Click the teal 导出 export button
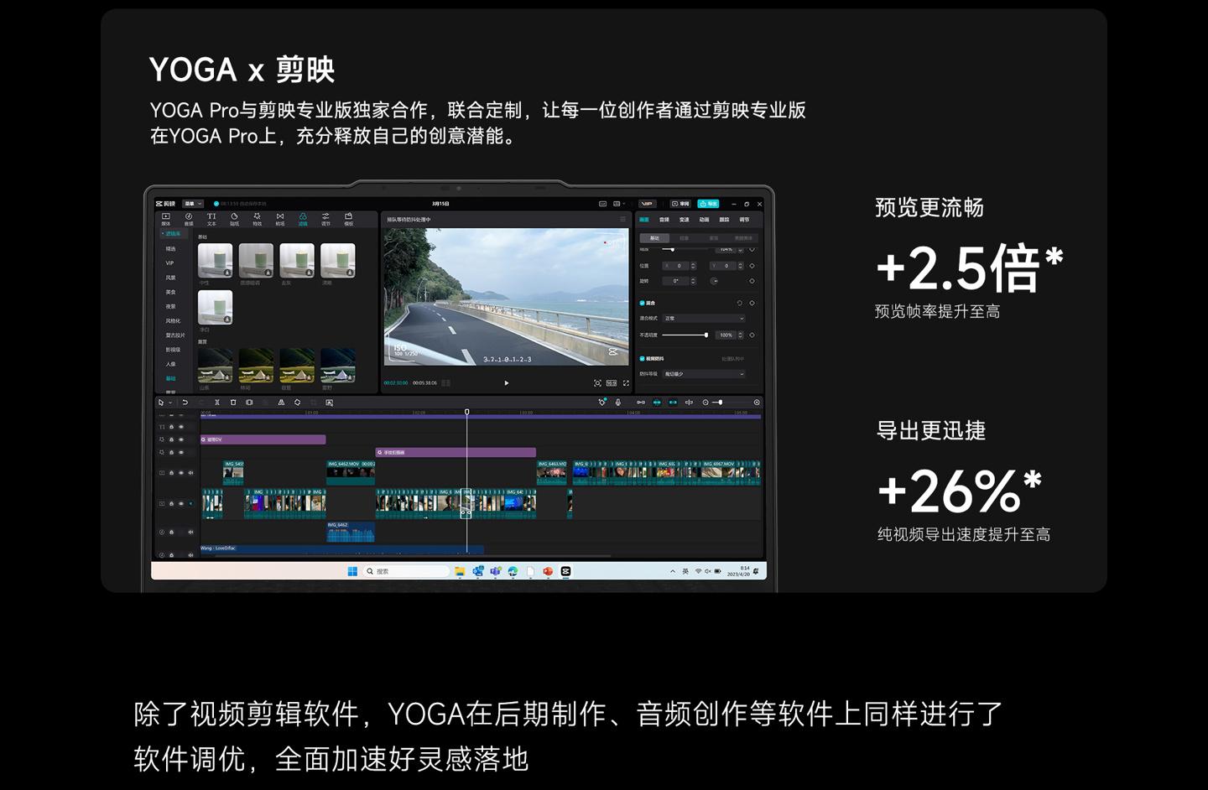1208x790 pixels. tap(708, 204)
